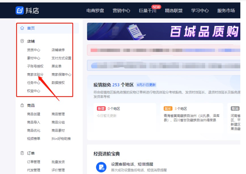Open 精选联盟 in the top navigation
This screenshot has width=246, height=174.
[x=174, y=11]
